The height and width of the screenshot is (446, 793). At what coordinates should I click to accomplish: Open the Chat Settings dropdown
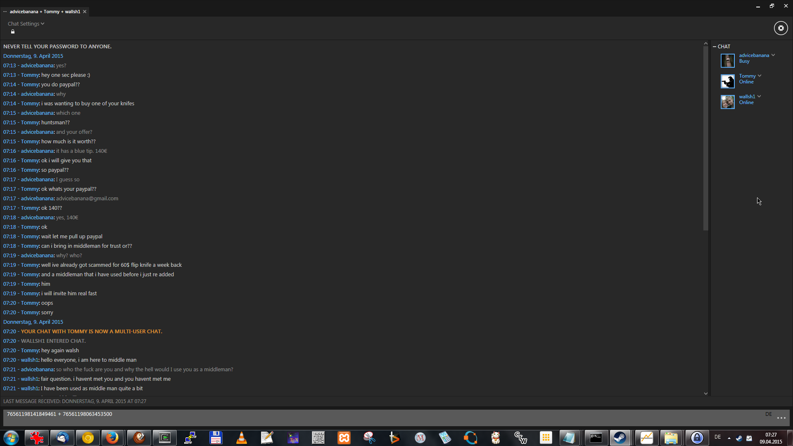pyautogui.click(x=26, y=24)
